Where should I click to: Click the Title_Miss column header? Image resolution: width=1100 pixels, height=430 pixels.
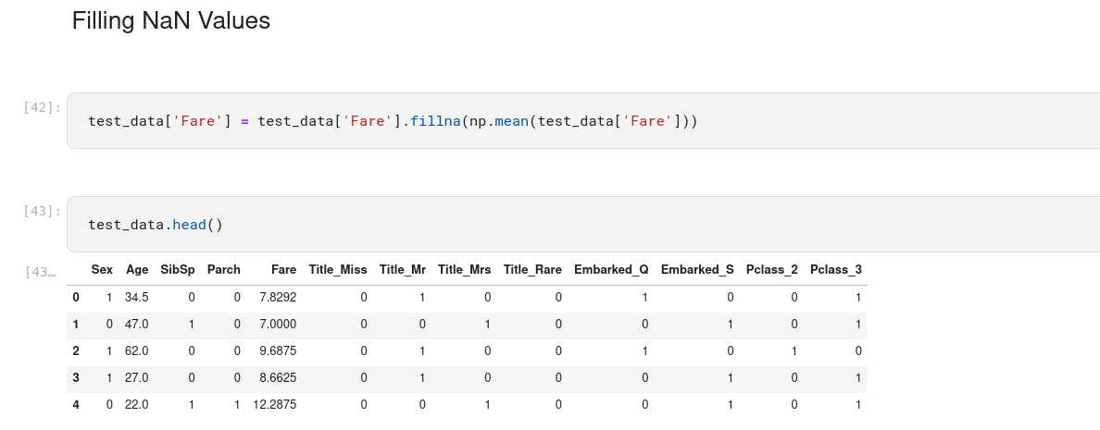(x=338, y=270)
